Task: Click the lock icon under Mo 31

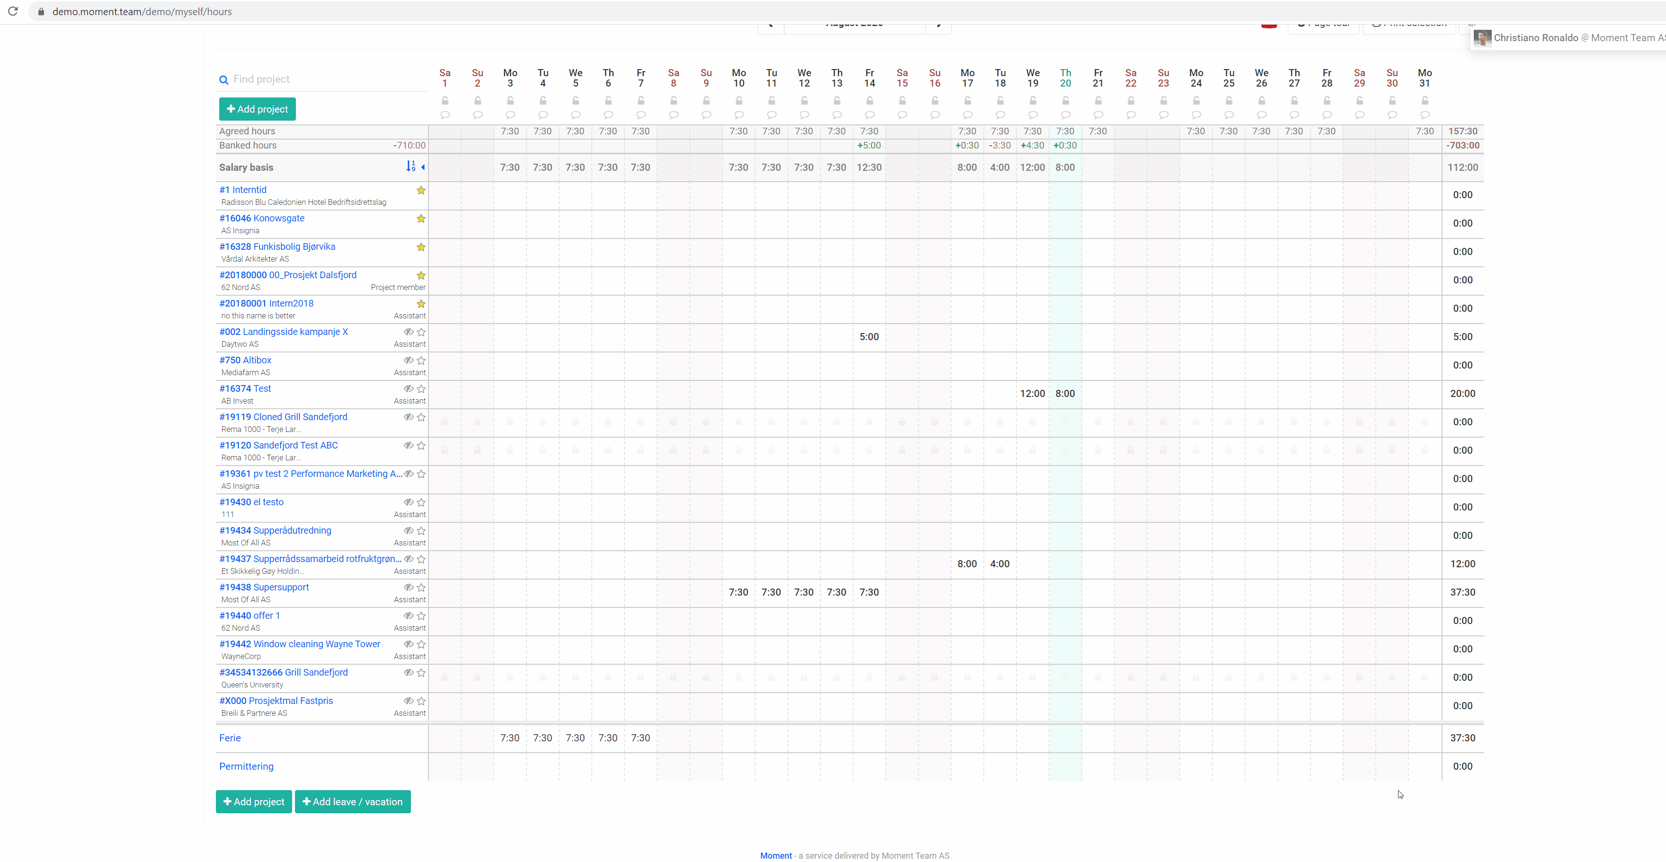Action: click(1425, 101)
